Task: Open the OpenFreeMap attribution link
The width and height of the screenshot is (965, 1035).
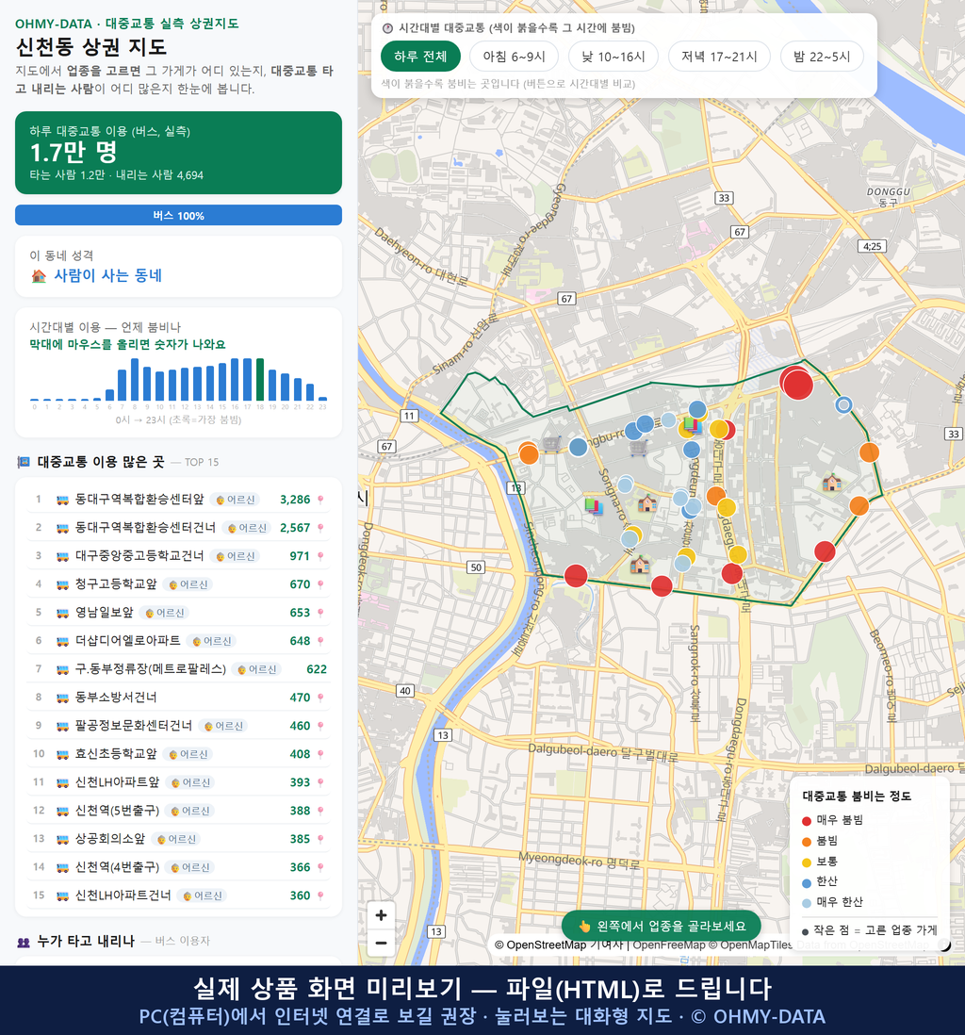Action: (x=669, y=945)
